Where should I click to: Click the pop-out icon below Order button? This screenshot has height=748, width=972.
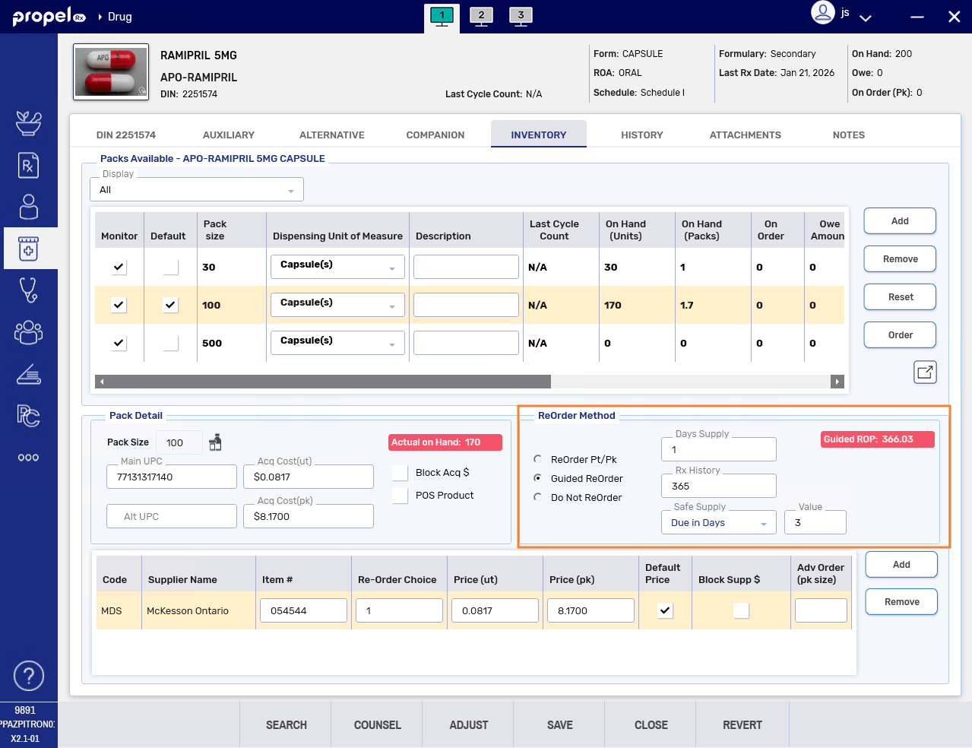pyautogui.click(x=924, y=372)
